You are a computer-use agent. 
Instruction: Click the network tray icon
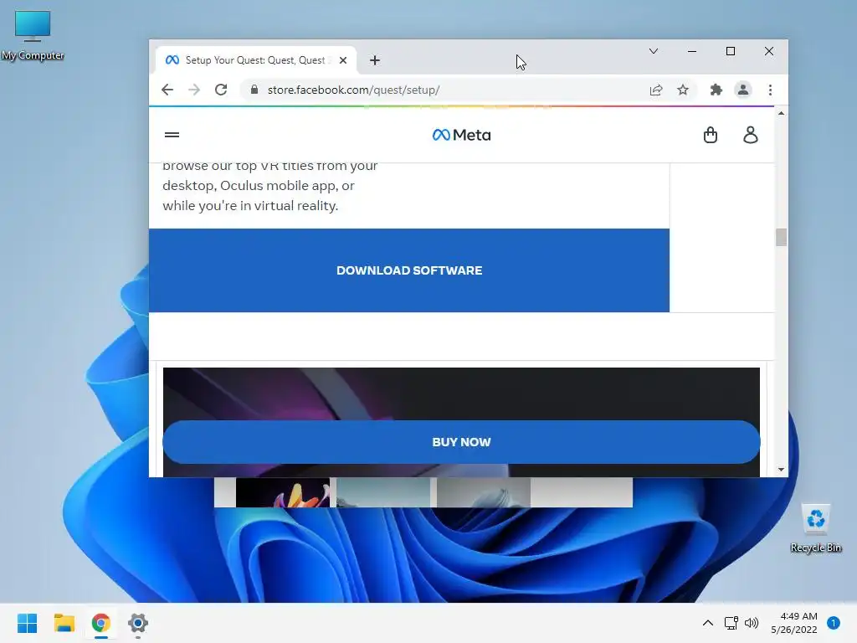(731, 623)
